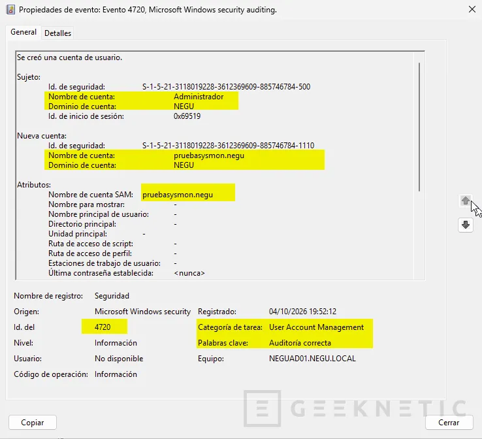This screenshot has width=482, height=439.
Task: Click the description box scrollbar thumb
Action: click(x=419, y=127)
